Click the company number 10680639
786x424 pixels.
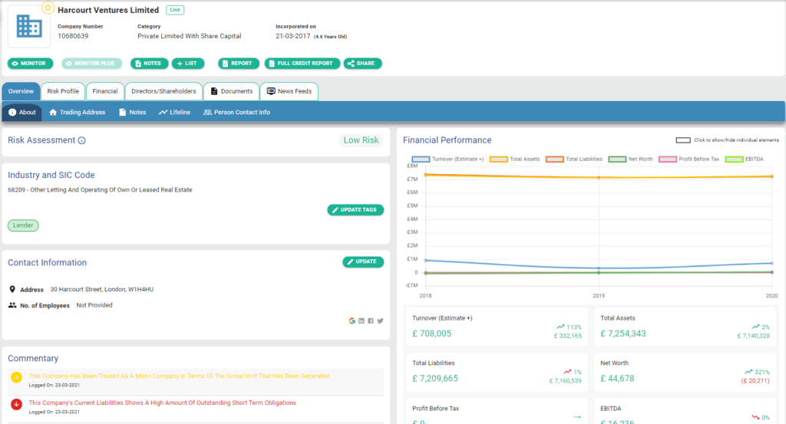click(x=73, y=36)
